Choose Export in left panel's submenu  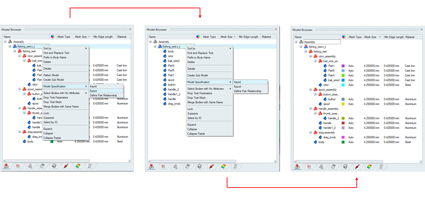94,91
